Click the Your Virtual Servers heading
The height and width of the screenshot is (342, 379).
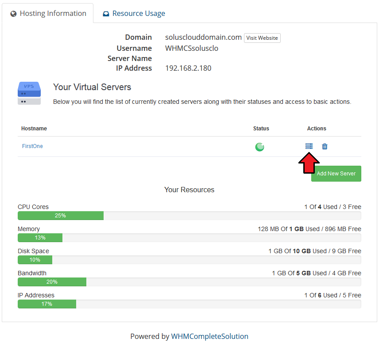click(92, 87)
